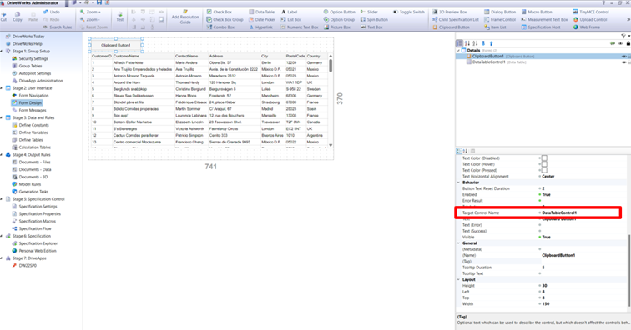Pick the Text Color (Pressed) swatch
Screen dimensions: 631x330
(x=544, y=171)
